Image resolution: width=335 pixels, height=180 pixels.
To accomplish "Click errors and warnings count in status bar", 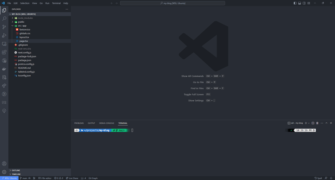I will click(x=59, y=178).
